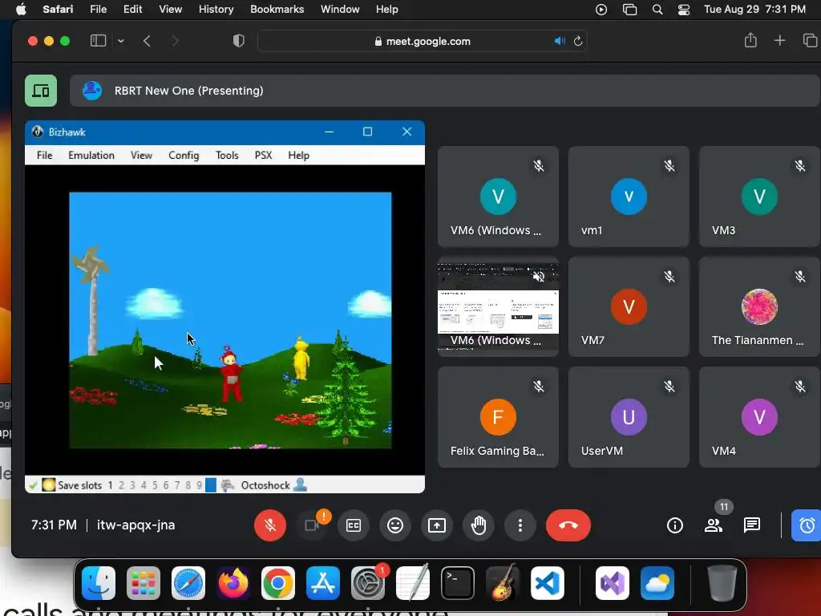The width and height of the screenshot is (821, 616).
Task: Select the UserVM participant tile
Action: click(x=629, y=417)
